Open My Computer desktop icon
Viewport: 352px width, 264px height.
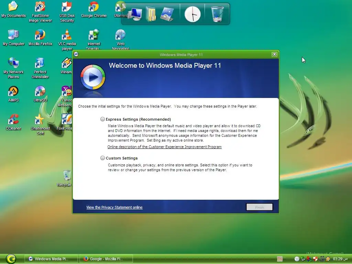click(x=13, y=37)
